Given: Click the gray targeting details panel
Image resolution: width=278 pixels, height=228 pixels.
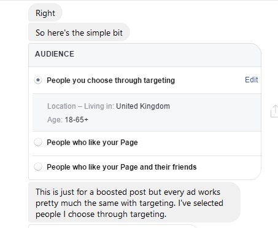Looking at the screenshot, I should point(147,112).
